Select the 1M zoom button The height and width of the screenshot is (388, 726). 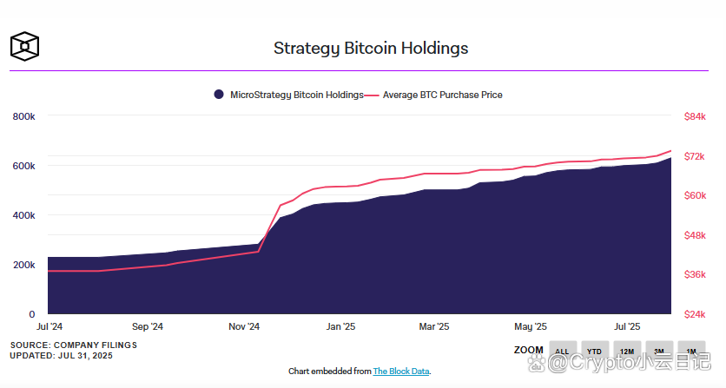691,351
